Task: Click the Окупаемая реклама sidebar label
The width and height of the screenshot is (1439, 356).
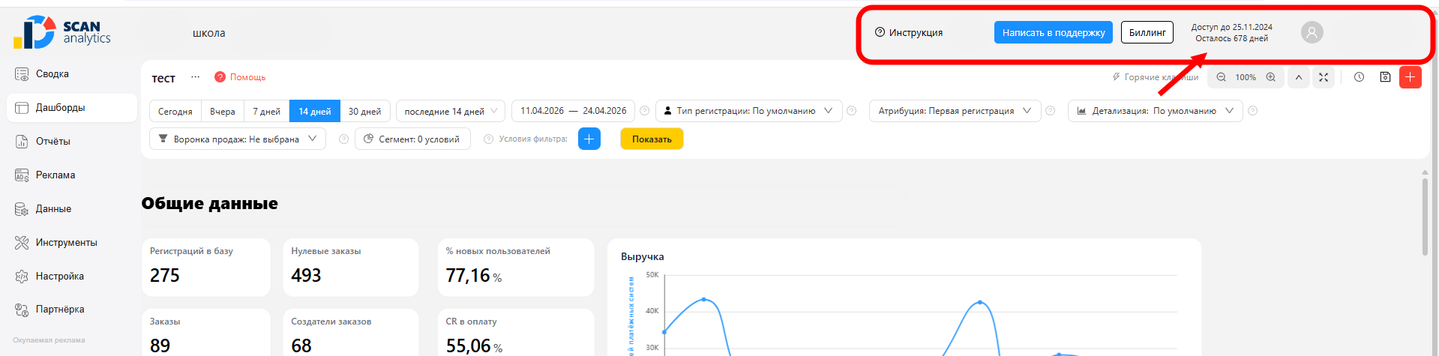Action: click(x=49, y=340)
